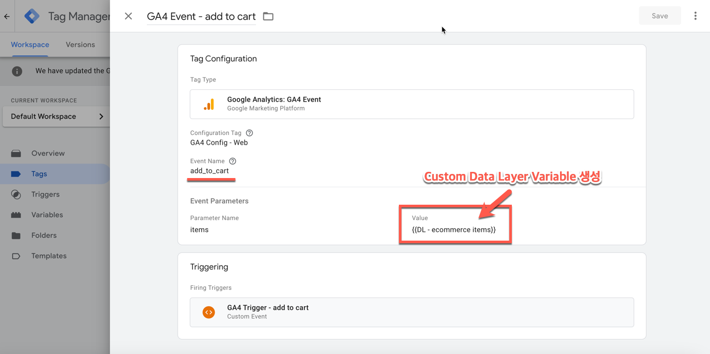Image resolution: width=710 pixels, height=354 pixels.
Task: Click the Triggering section heading
Action: [x=209, y=267]
